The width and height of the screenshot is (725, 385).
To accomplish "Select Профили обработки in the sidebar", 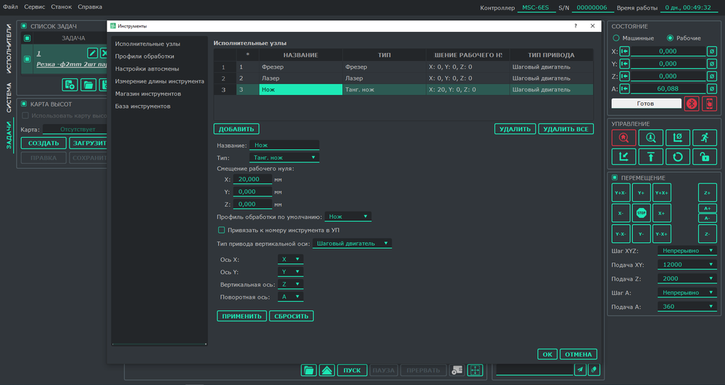I will [145, 57].
